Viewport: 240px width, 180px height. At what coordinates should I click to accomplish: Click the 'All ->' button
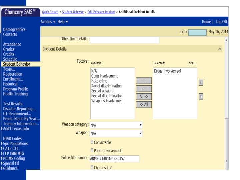pos(144,97)
